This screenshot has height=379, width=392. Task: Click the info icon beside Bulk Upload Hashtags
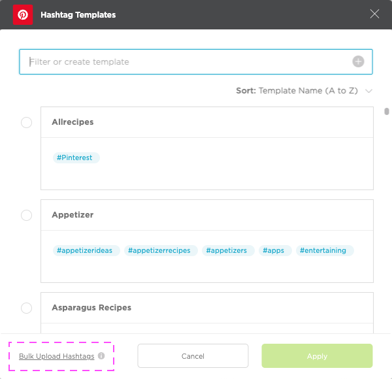click(x=101, y=355)
